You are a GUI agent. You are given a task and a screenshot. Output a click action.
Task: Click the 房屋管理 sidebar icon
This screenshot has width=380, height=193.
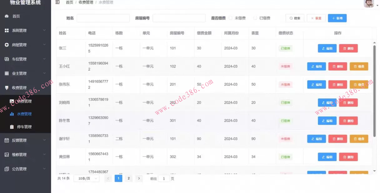7,45
